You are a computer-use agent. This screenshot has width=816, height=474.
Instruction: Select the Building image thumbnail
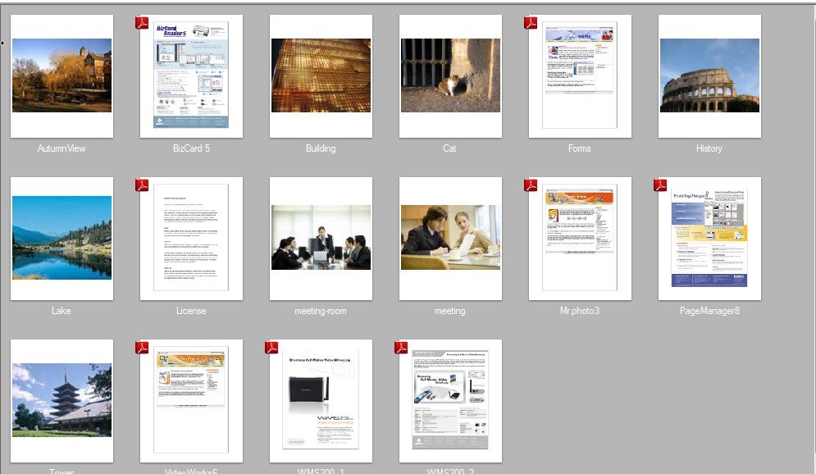pos(321,75)
